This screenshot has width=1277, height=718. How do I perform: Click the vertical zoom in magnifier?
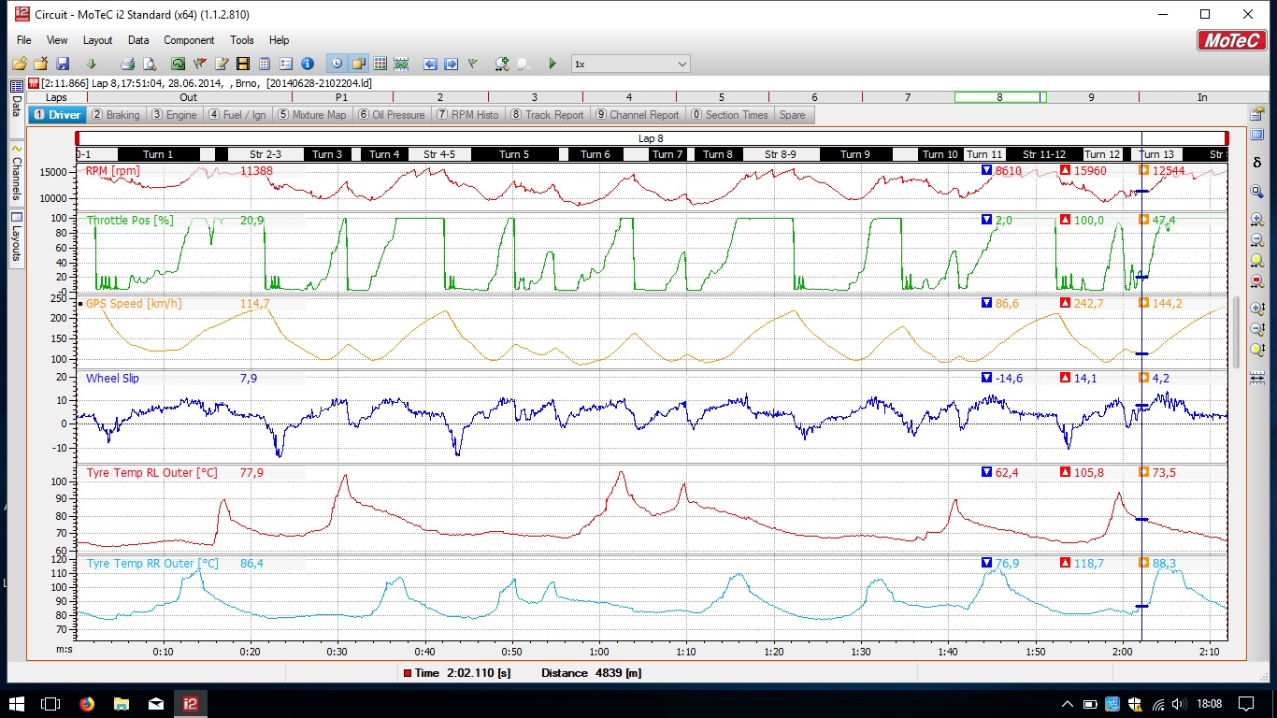click(x=1257, y=308)
